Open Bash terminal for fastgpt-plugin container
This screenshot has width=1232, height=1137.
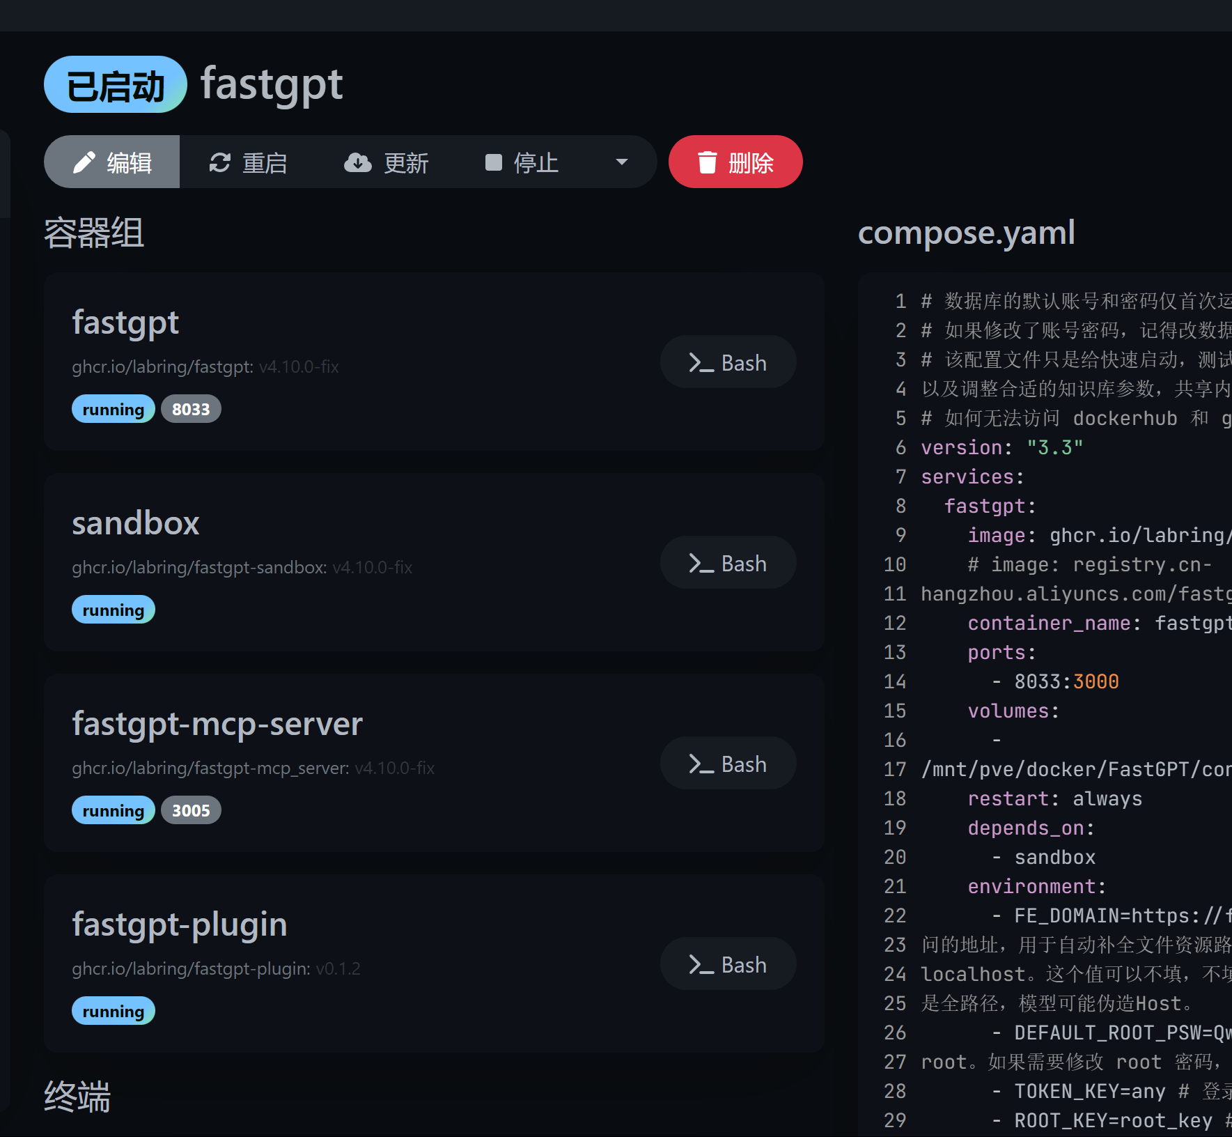pos(728,964)
